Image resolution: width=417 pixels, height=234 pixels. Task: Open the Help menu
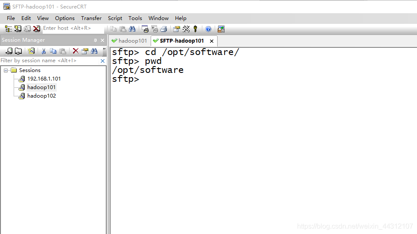(x=181, y=18)
